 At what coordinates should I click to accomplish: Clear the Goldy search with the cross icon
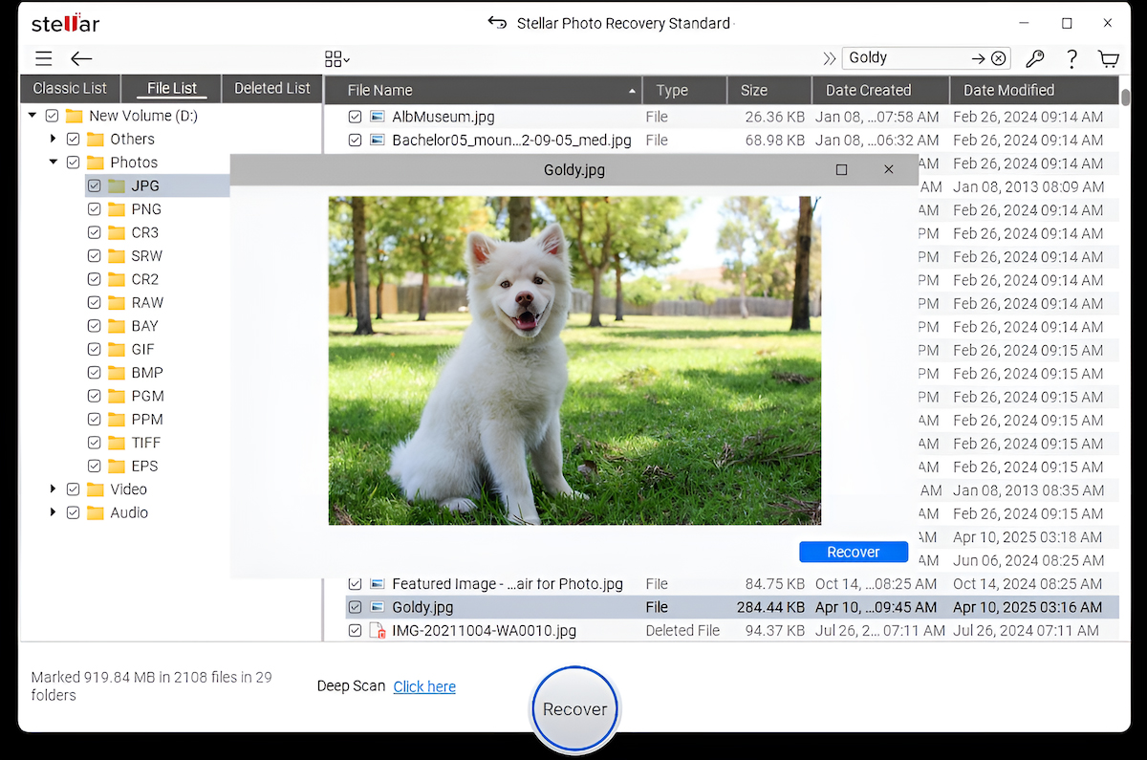tap(998, 57)
